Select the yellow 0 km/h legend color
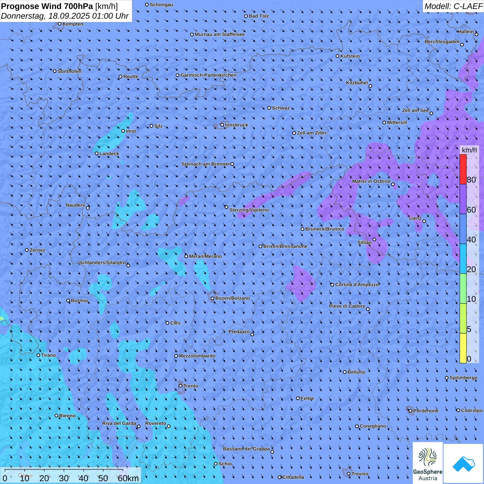Image resolution: width=484 pixels, height=484 pixels. [x=463, y=348]
